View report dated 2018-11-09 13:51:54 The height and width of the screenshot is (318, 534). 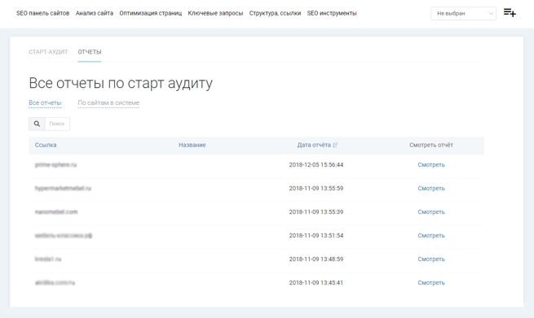pyautogui.click(x=431, y=235)
